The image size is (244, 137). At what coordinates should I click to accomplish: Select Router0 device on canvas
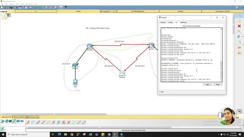[90, 46]
